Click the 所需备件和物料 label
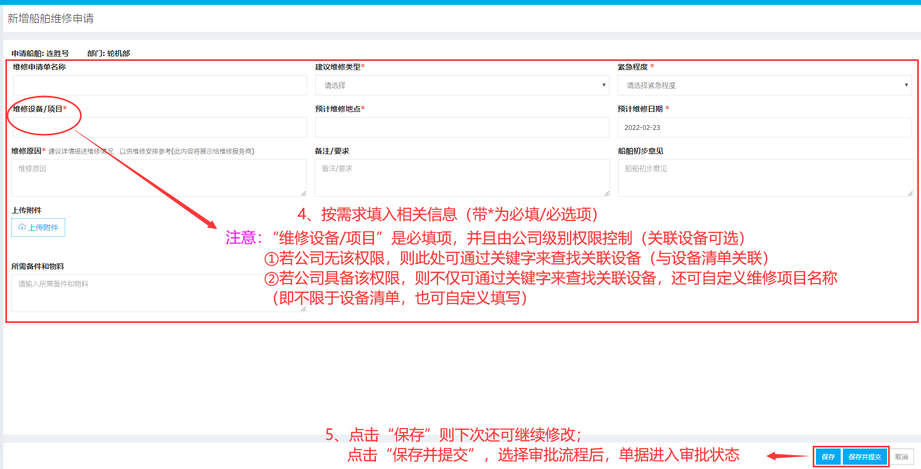This screenshot has height=469, width=921. 38,266
